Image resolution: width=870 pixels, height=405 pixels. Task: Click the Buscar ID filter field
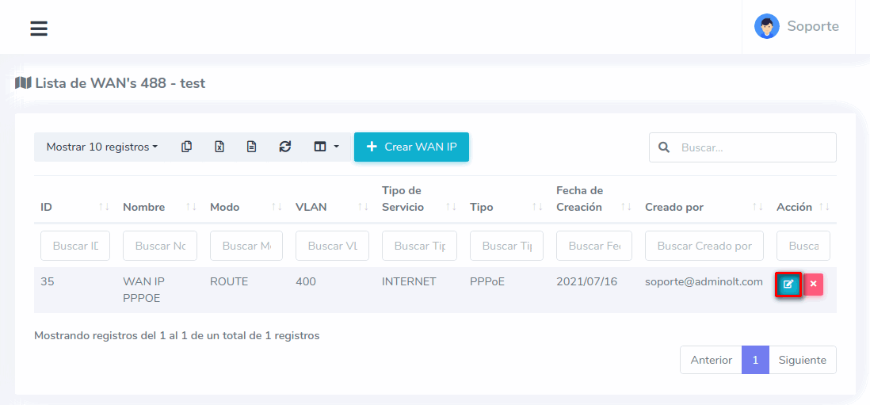(74, 246)
